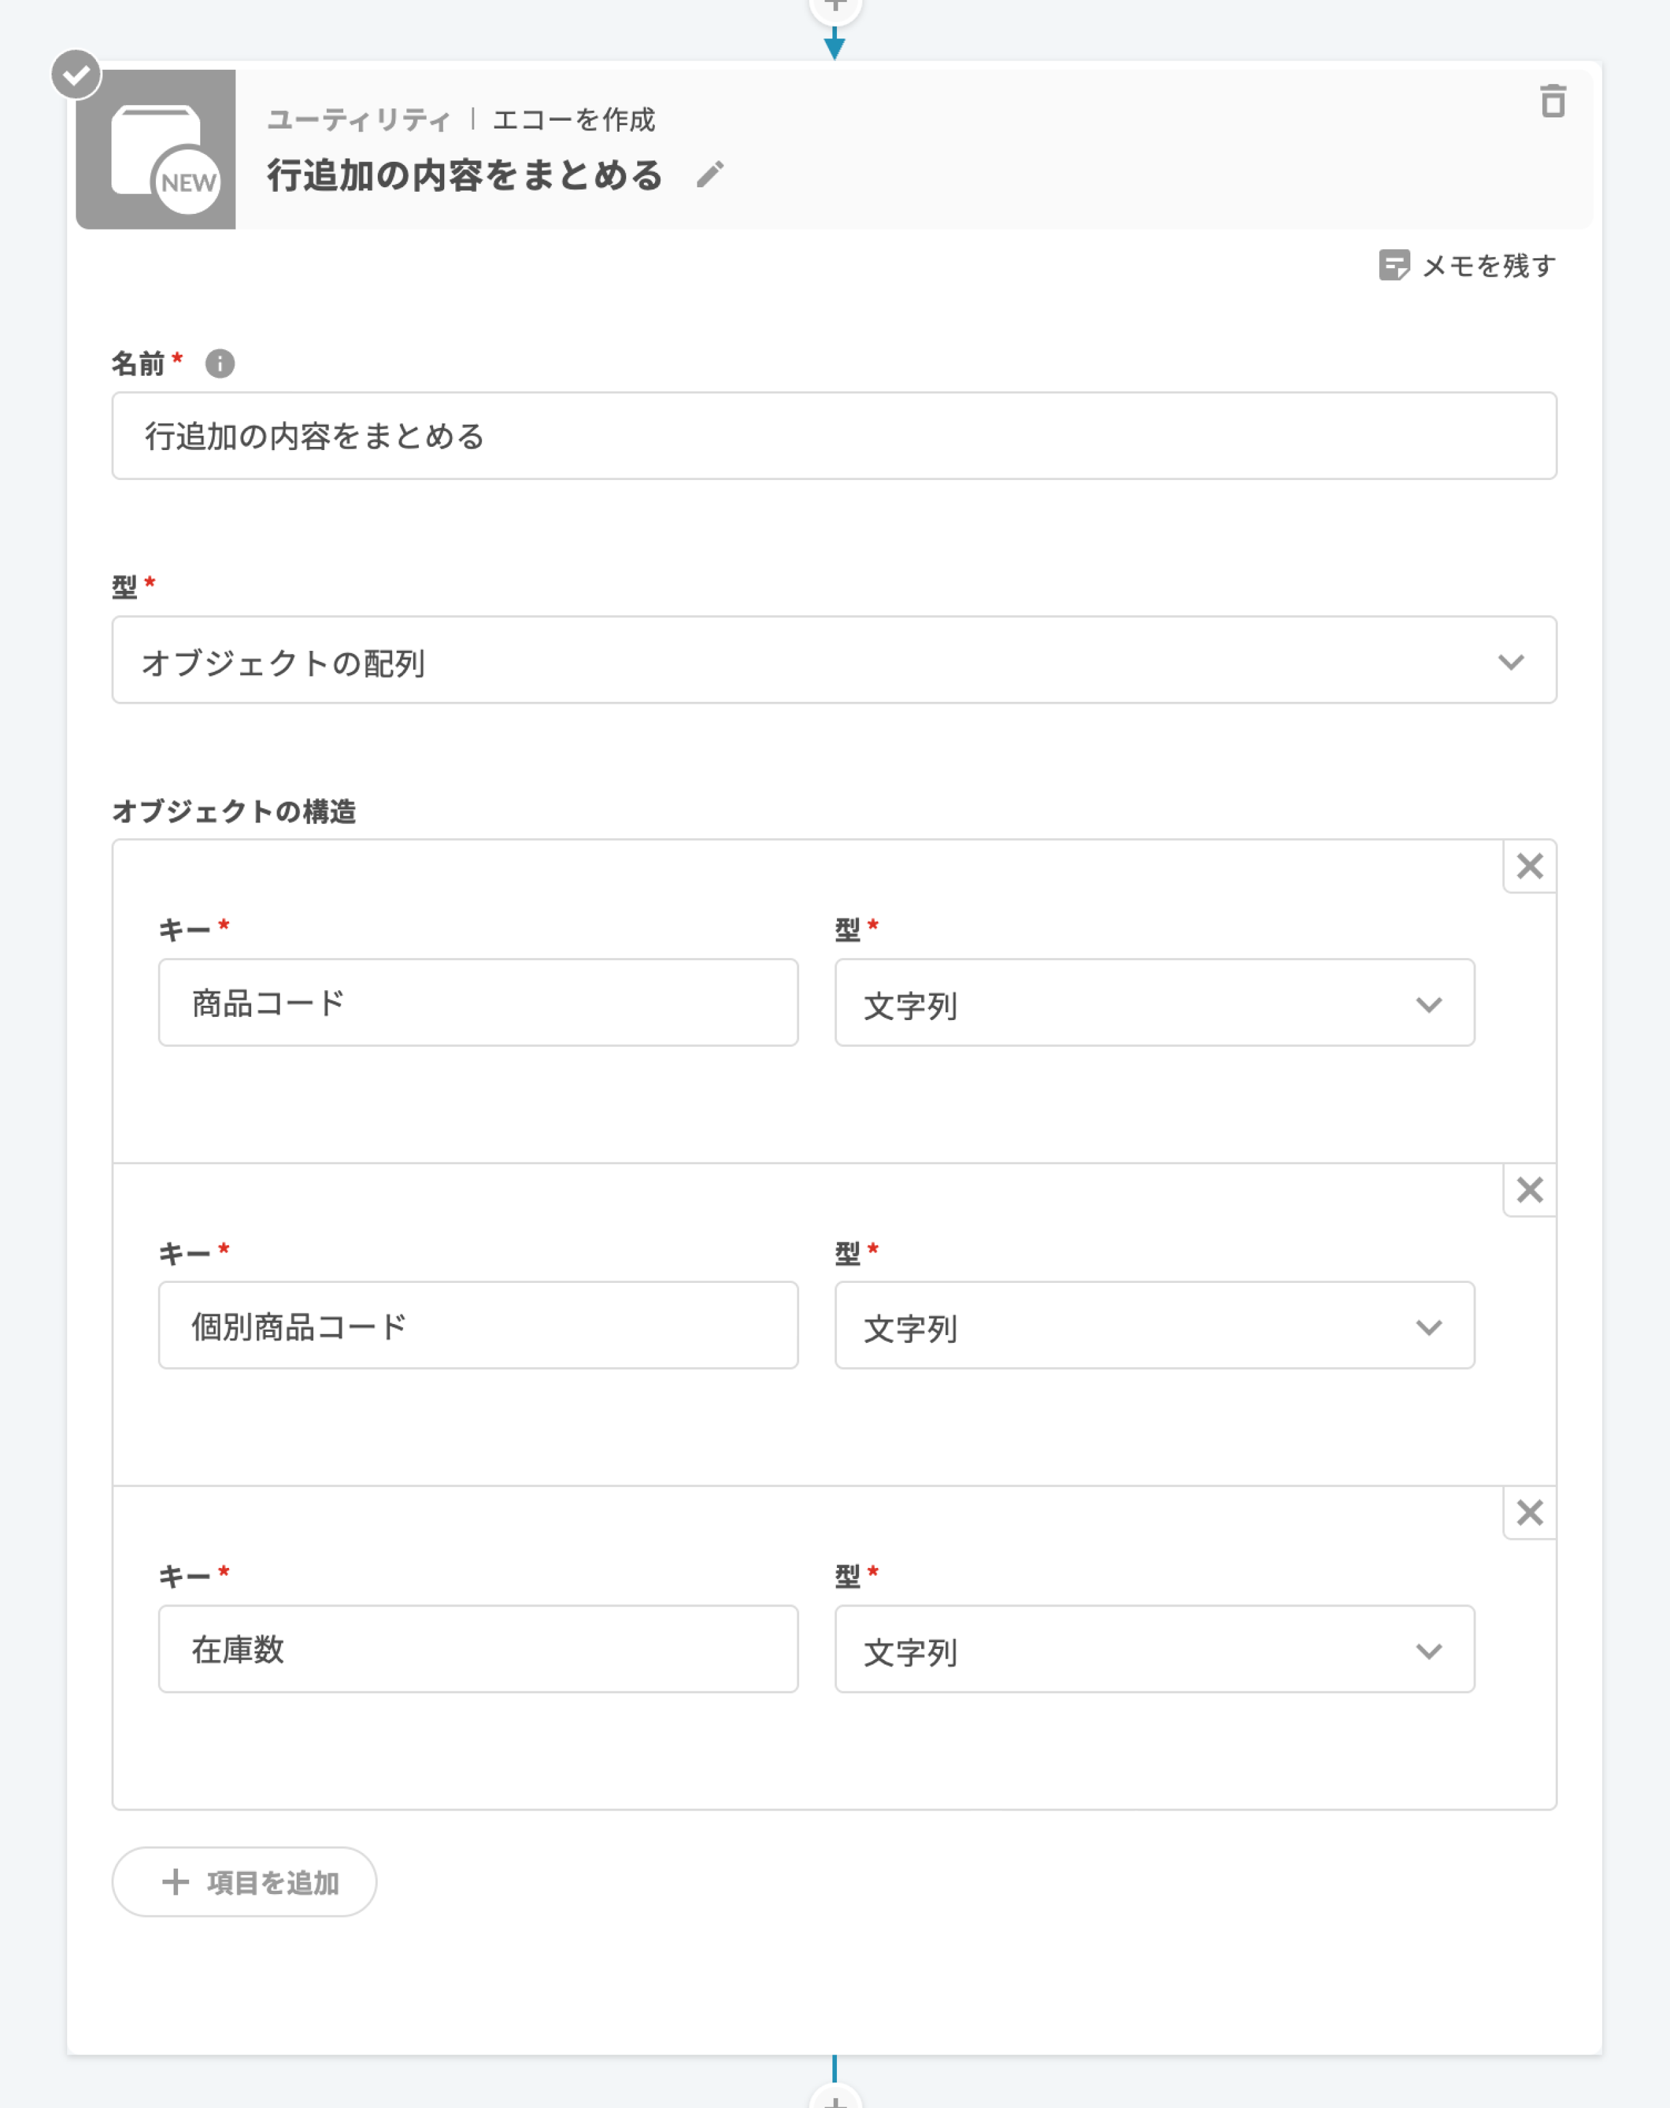Click the 名前 input field
The width and height of the screenshot is (1670, 2108).
pos(833,436)
